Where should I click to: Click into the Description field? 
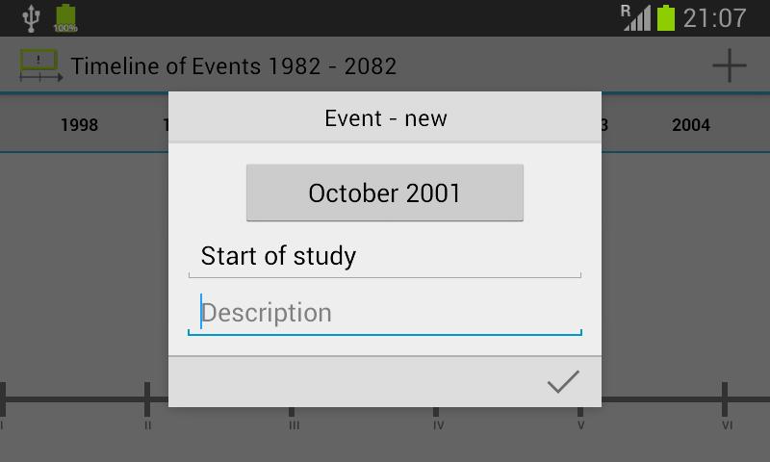pyautogui.click(x=385, y=313)
